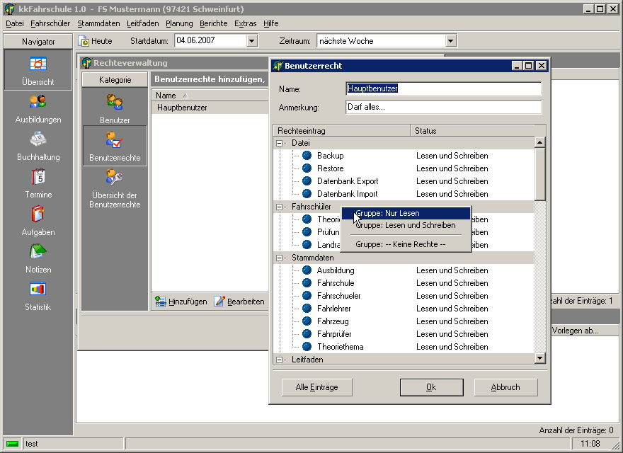Open the Buchhaltung section in the navigator
Screen dimensions: 623x453
pyautogui.click(x=38, y=140)
